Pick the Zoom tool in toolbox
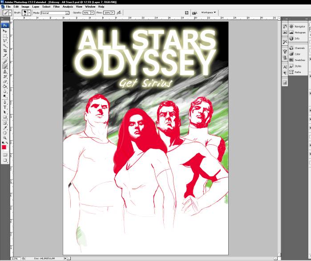Image resolution: width=311 pixels, height=261 pixels. (5, 138)
